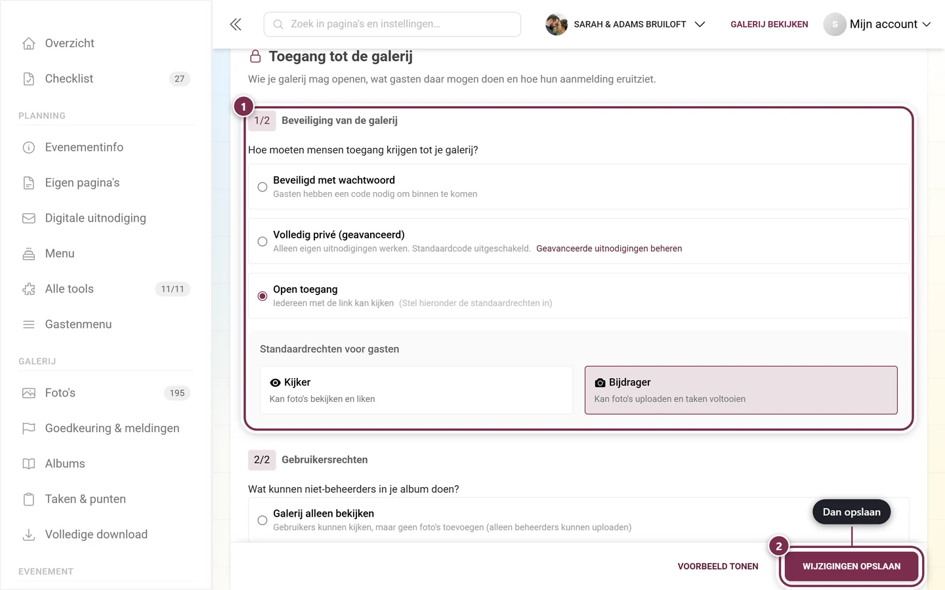Click Galerij bekijken link
Image resolution: width=945 pixels, height=590 pixels.
(769, 24)
